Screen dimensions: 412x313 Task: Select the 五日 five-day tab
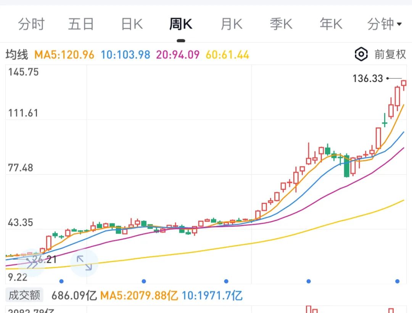(81, 24)
